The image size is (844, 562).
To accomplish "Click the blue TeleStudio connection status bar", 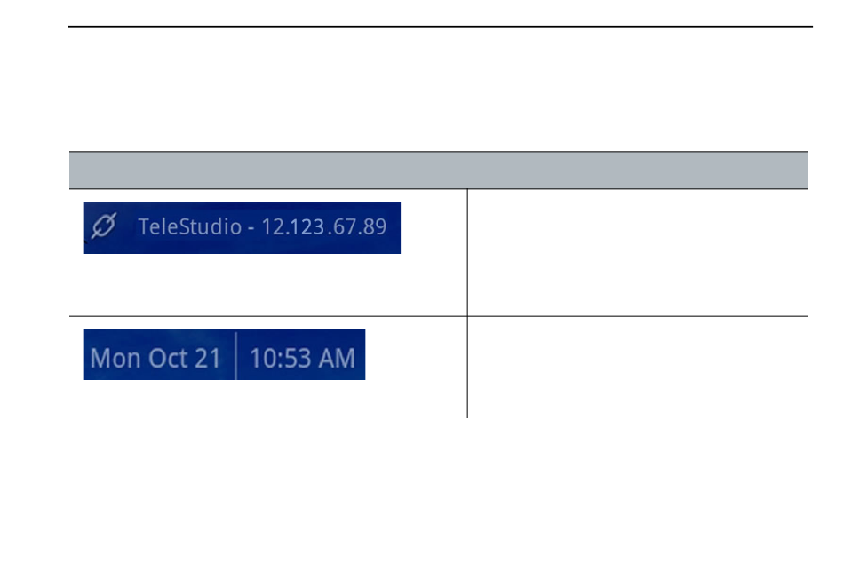I will point(242,228).
